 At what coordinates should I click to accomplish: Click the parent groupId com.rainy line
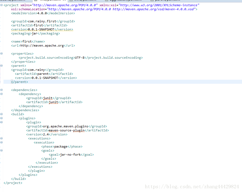pos(37,70)
